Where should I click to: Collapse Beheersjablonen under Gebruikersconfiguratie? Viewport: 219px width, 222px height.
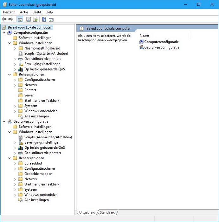pyautogui.click(x=10, y=158)
